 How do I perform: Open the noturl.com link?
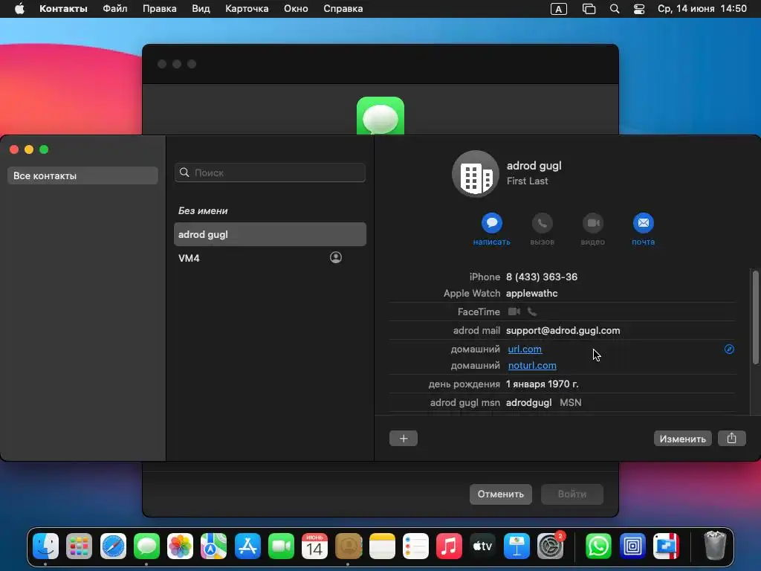click(532, 366)
